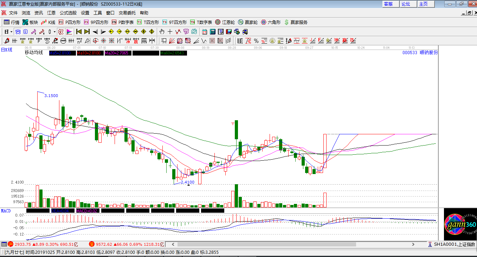Click the yellow diamond left-arrow icon
The height and width of the screenshot is (257, 477).
point(111,32)
